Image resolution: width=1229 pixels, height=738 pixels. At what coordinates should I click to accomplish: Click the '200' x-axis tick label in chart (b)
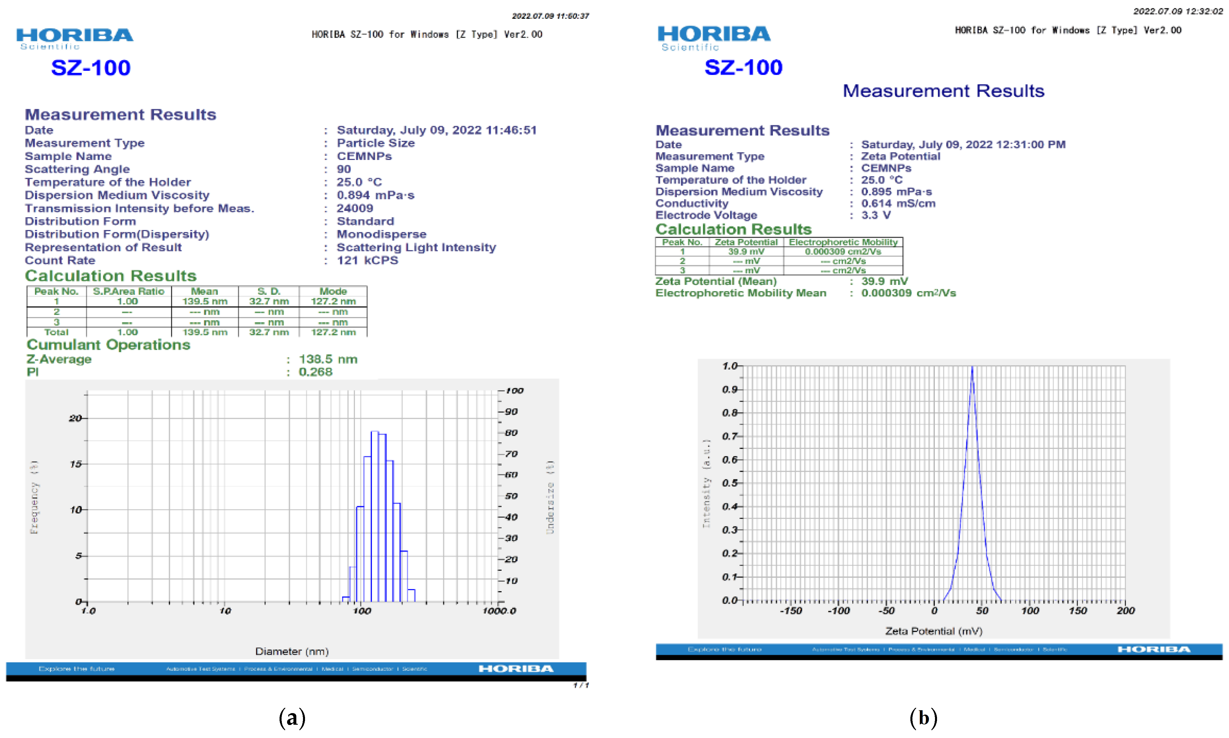1126,611
